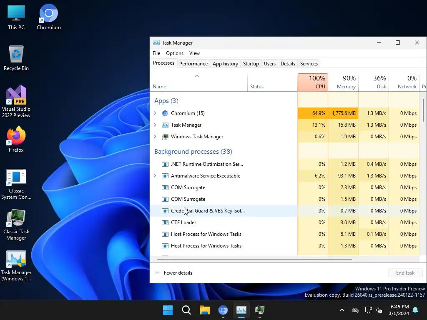The image size is (427, 320).
Task: Sort by the Status column header
Action: coord(273,82)
